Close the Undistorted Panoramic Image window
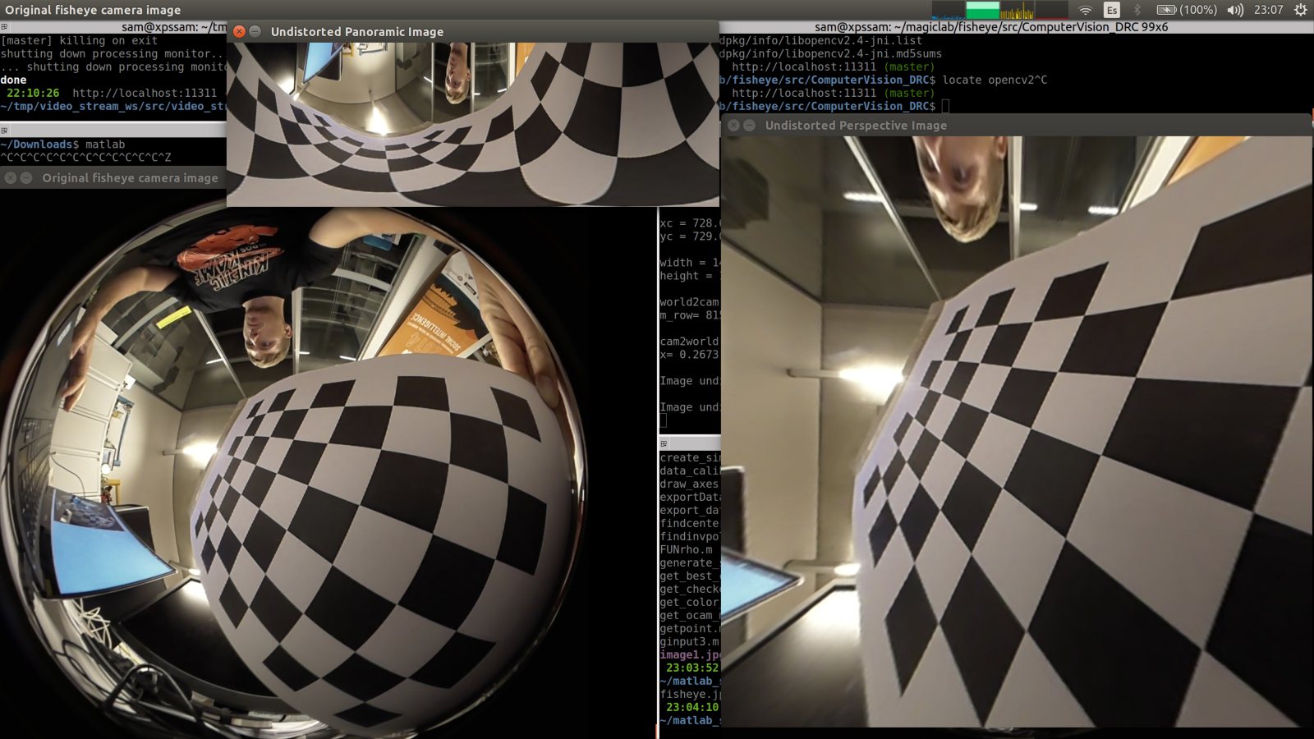The height and width of the screenshot is (739, 1314). click(239, 31)
